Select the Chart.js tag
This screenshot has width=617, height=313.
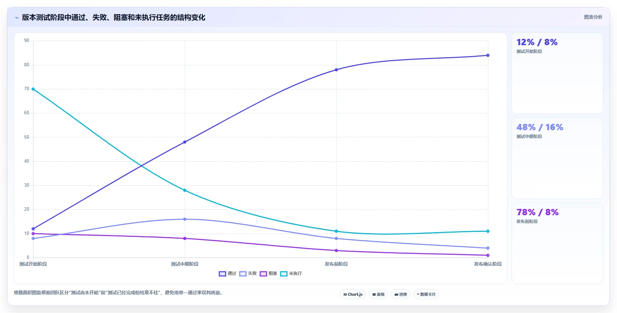pyautogui.click(x=353, y=294)
